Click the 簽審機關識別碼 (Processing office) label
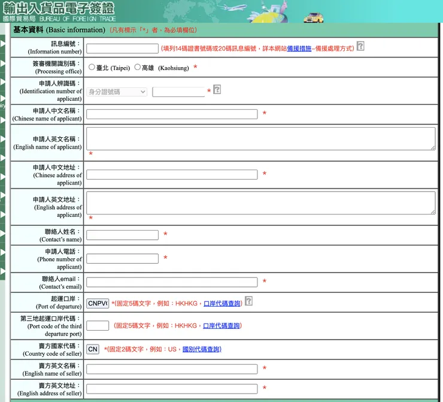This screenshot has width=443, height=402. [57, 67]
